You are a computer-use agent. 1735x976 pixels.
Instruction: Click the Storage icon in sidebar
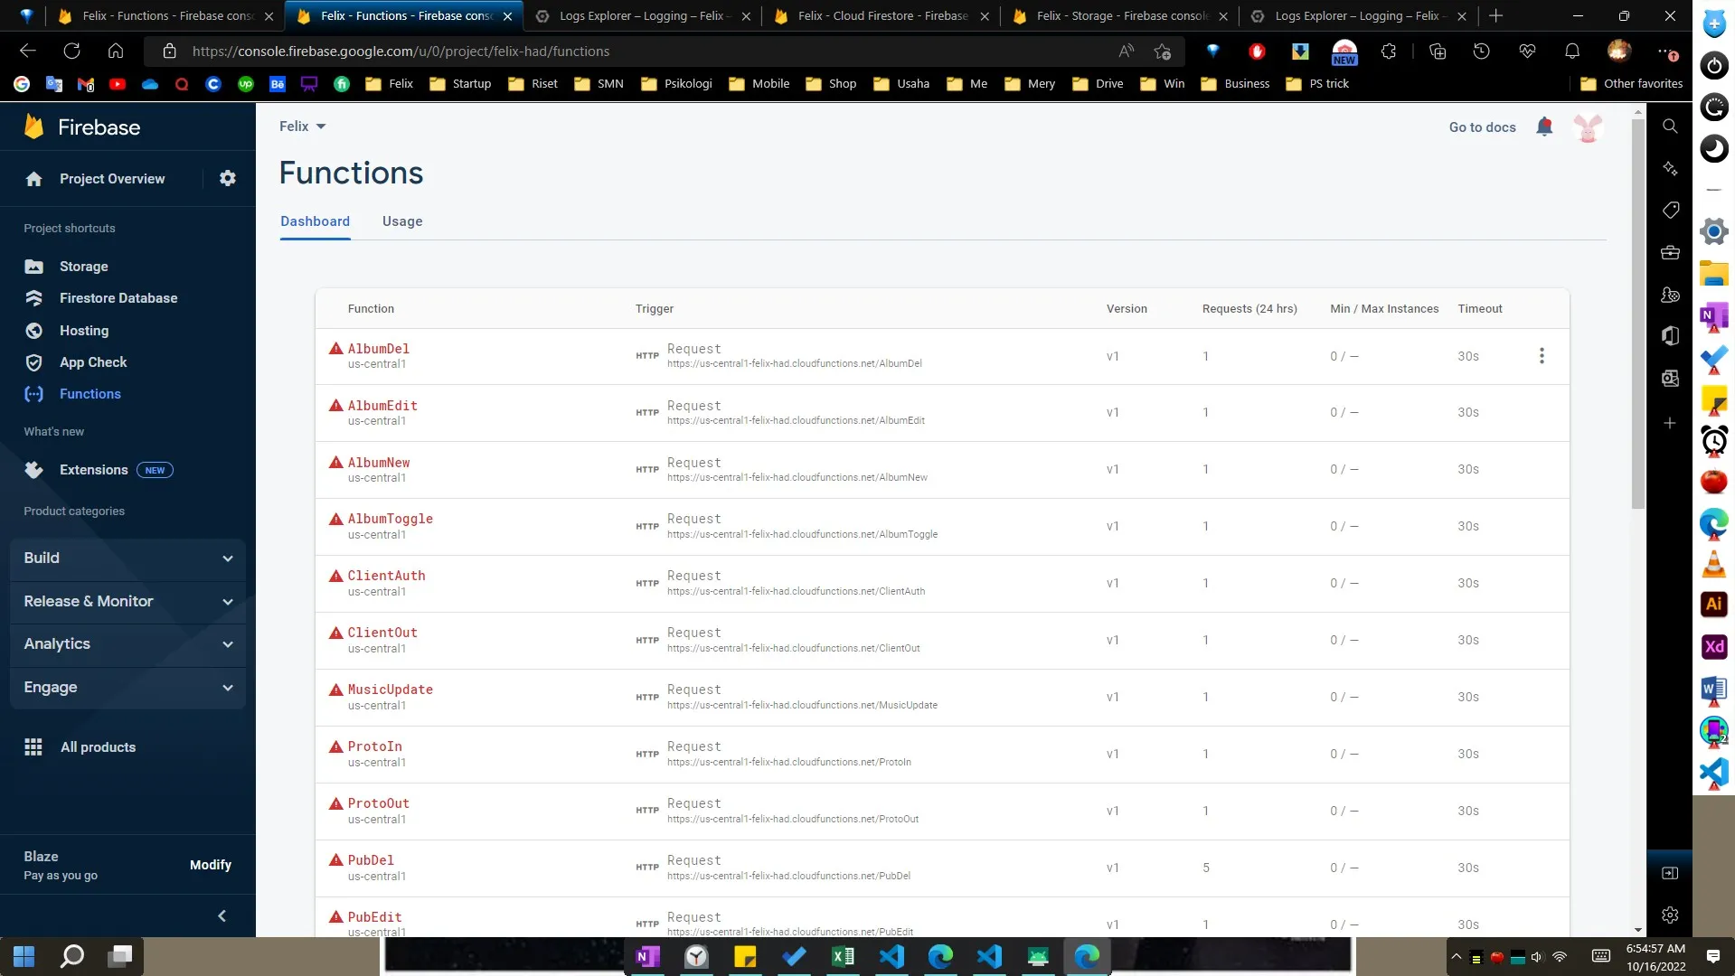[34, 267]
